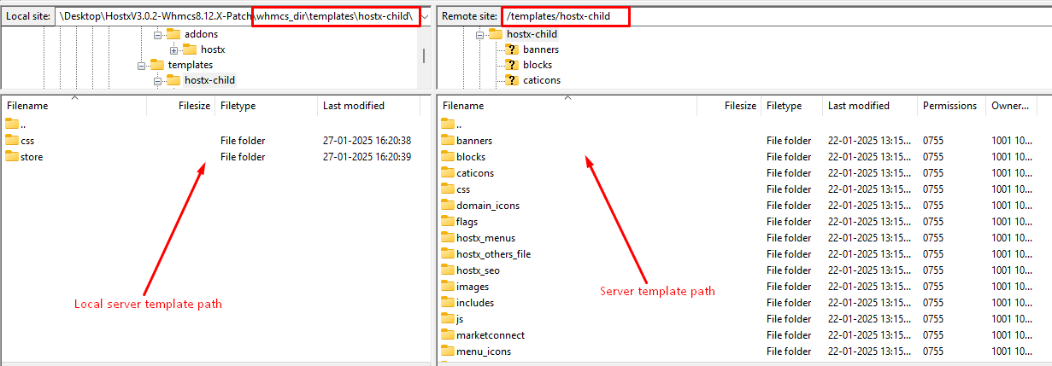Open the Local site path dropdown
The width and height of the screenshot is (1052, 366).
[x=425, y=16]
